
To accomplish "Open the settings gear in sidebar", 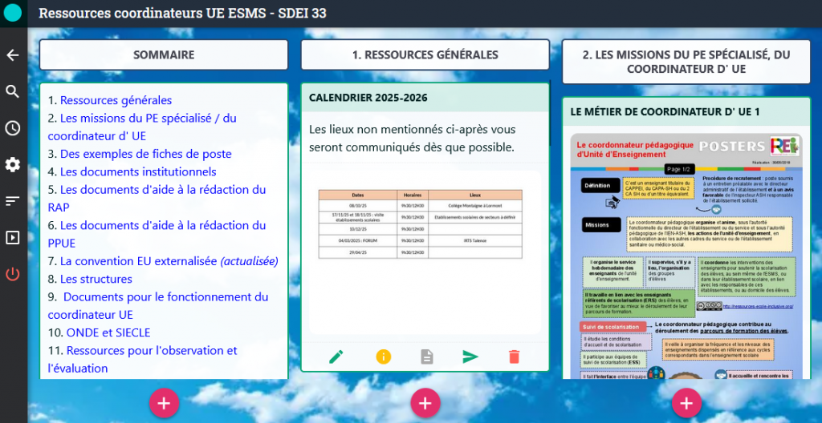I will (13, 164).
